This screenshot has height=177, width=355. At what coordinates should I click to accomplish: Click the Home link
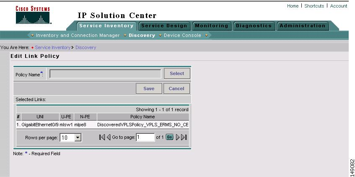(293, 6)
